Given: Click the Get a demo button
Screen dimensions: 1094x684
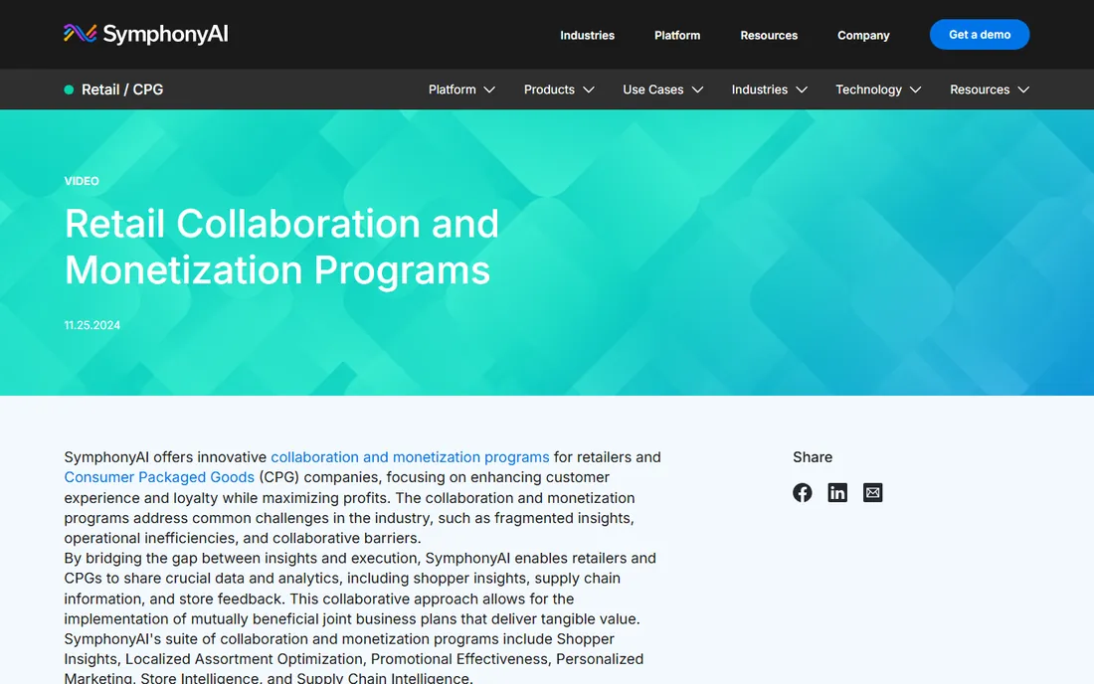Looking at the screenshot, I should [980, 34].
